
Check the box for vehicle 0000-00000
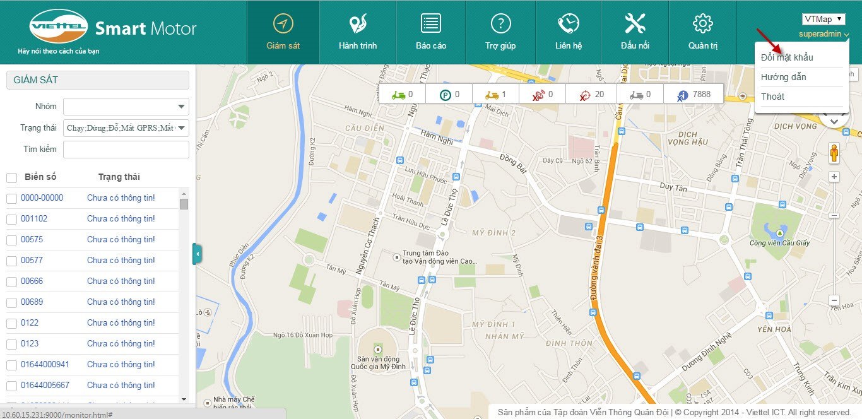(11, 198)
